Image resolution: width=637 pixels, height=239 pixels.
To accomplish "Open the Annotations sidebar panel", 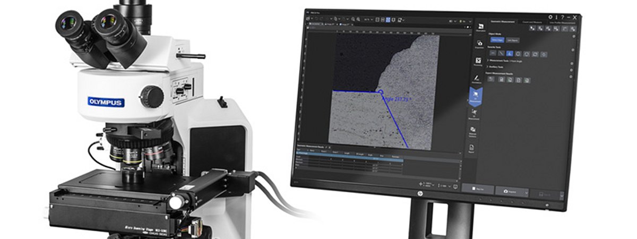I will click(x=477, y=79).
